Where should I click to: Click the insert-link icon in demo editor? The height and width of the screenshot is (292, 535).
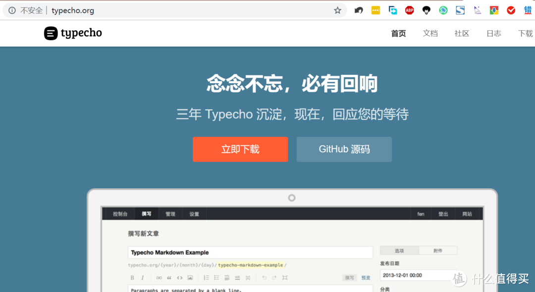(159, 278)
